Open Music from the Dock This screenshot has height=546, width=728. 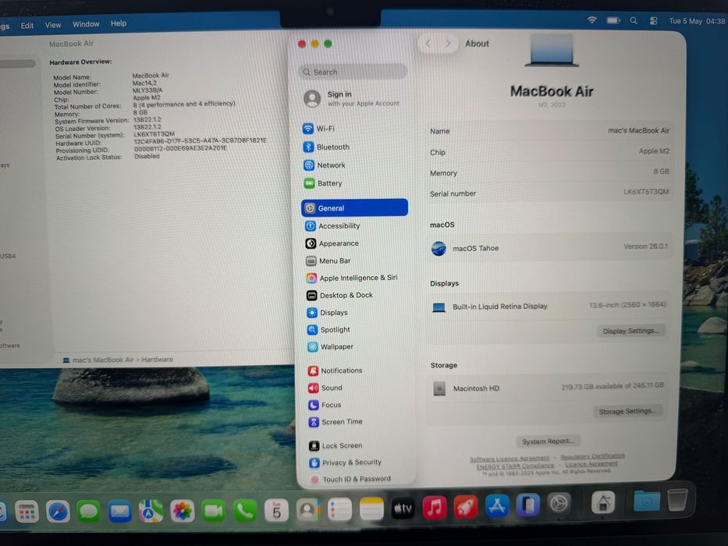pos(435,508)
